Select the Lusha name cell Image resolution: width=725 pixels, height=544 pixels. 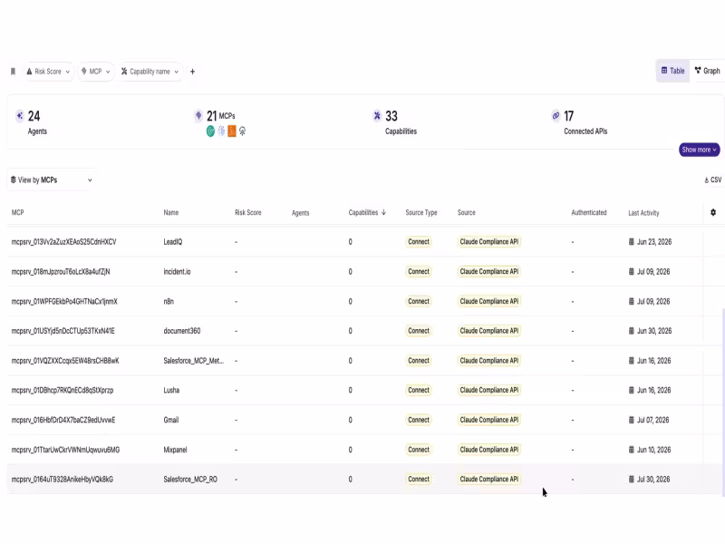[x=171, y=390]
